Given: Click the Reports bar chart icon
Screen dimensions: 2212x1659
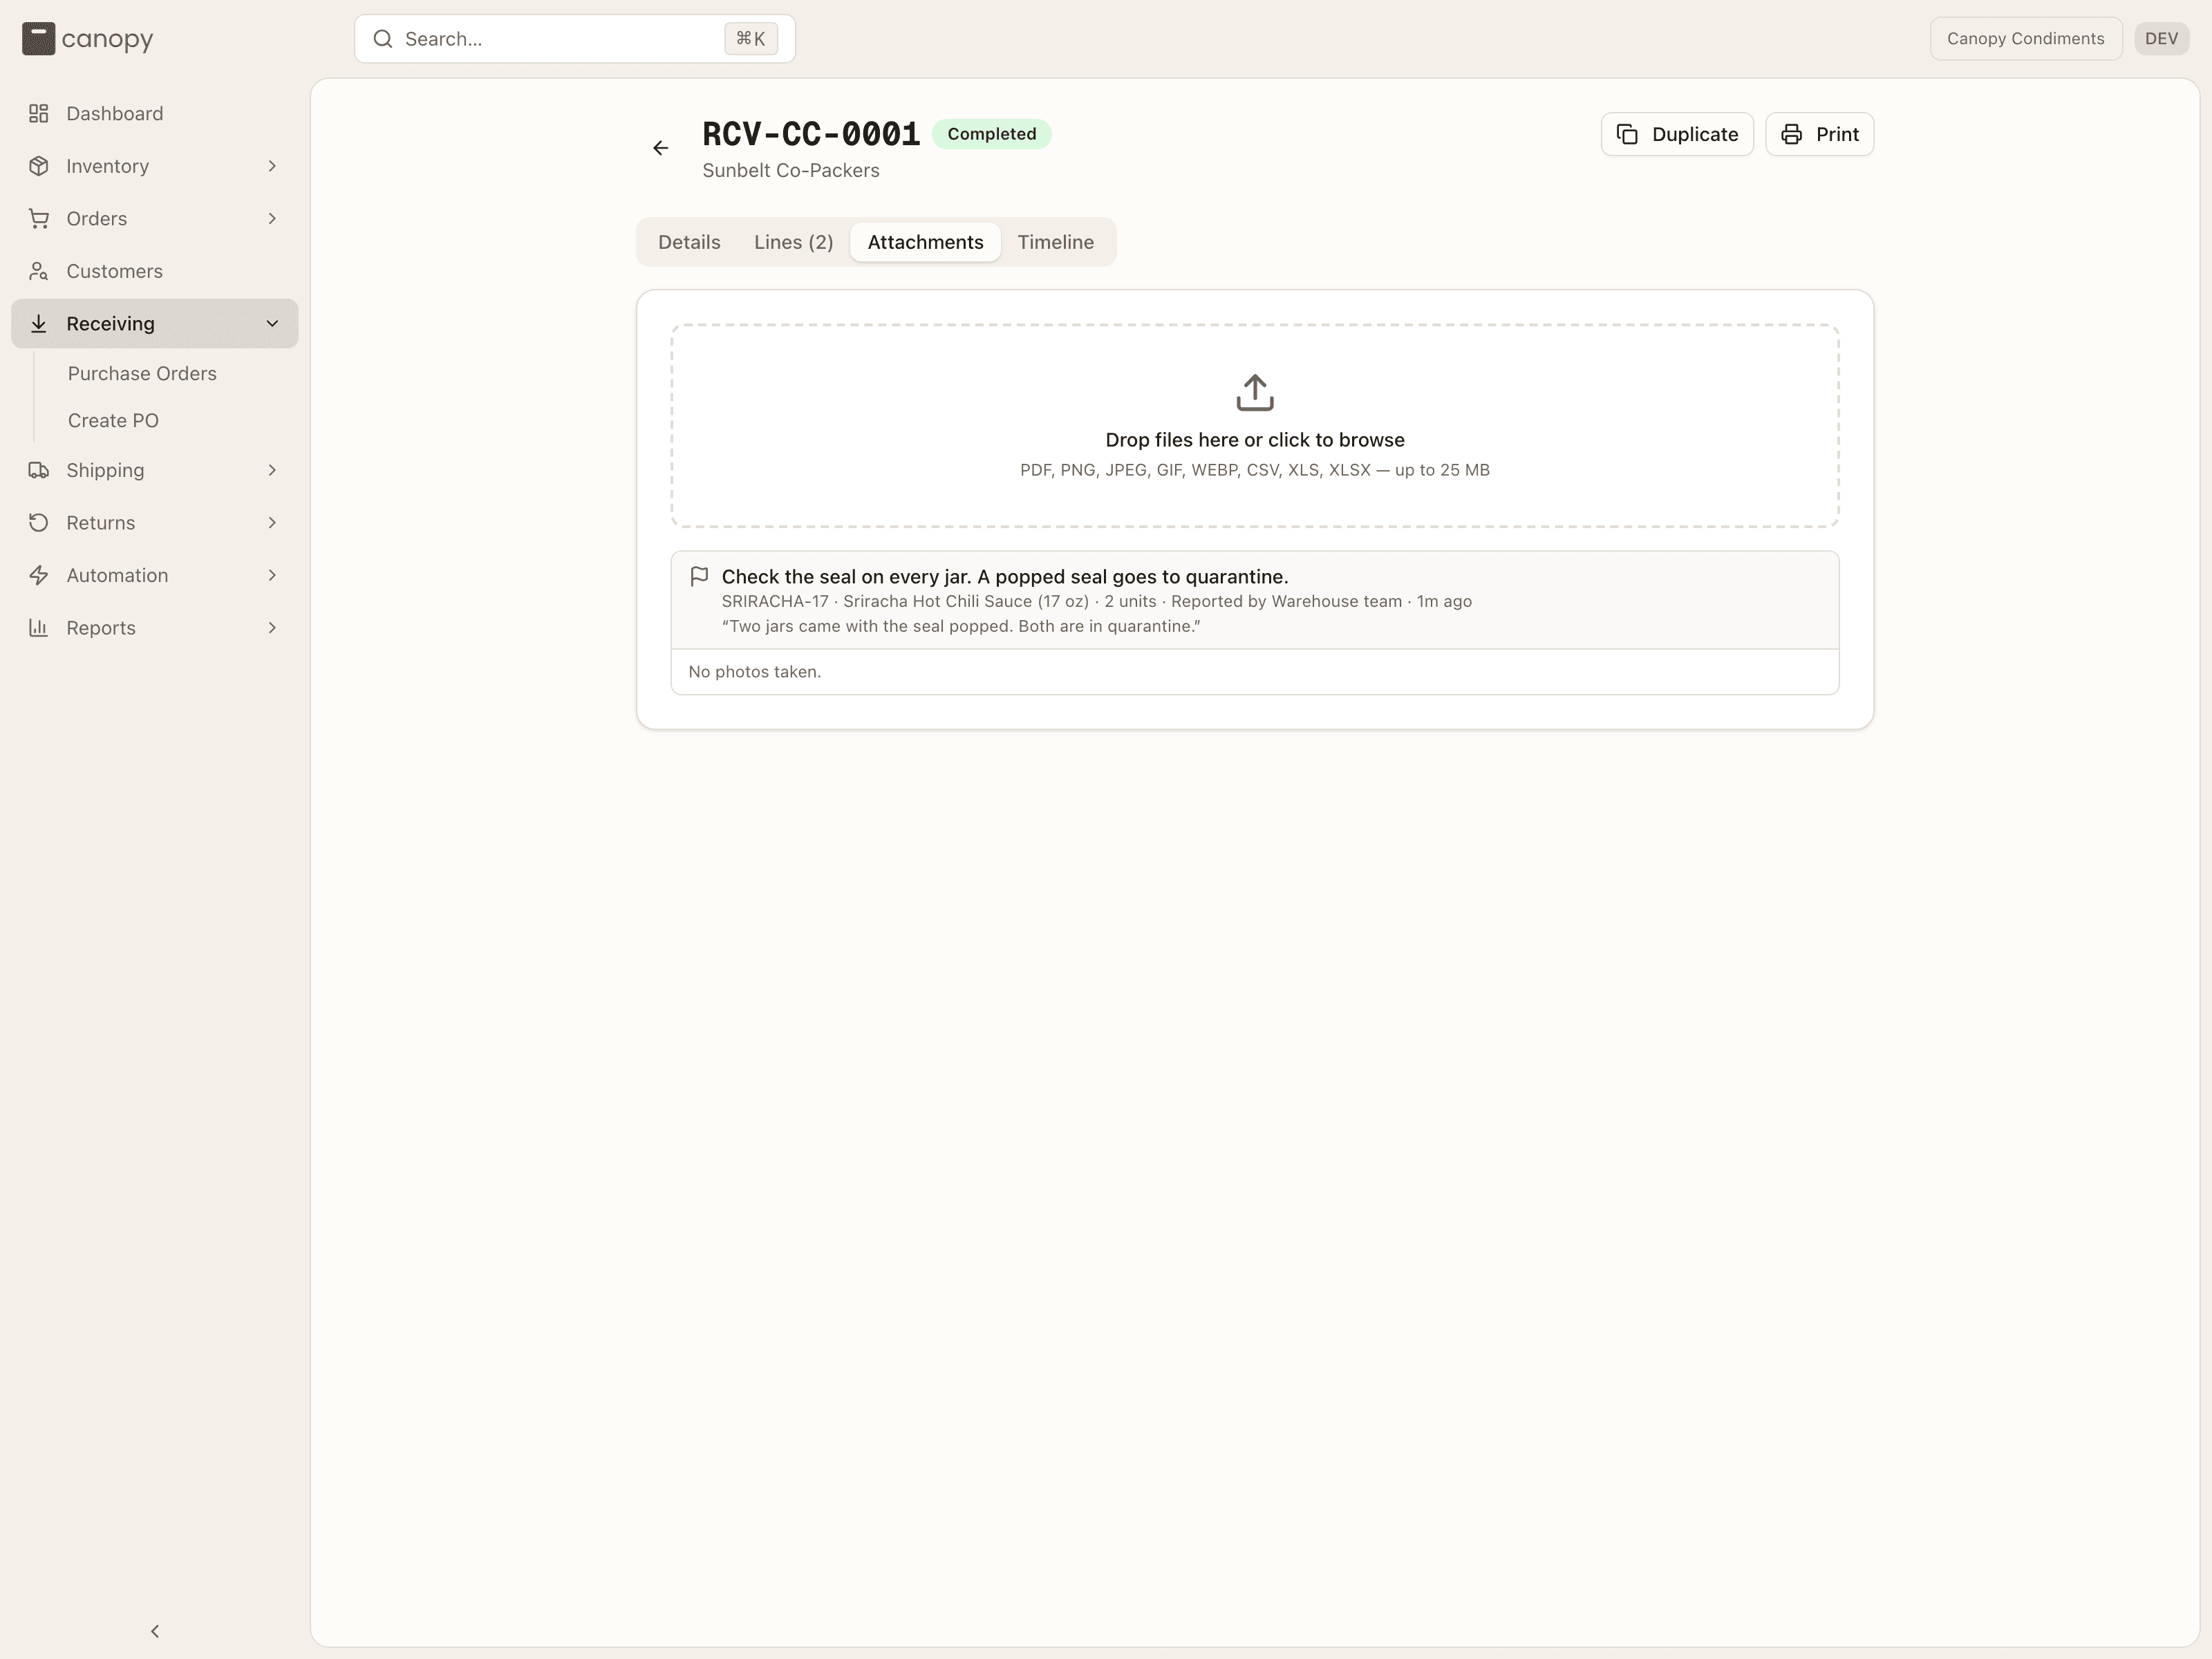Looking at the screenshot, I should pyautogui.click(x=39, y=627).
